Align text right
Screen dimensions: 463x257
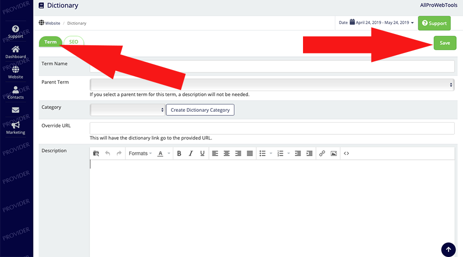pyautogui.click(x=238, y=153)
